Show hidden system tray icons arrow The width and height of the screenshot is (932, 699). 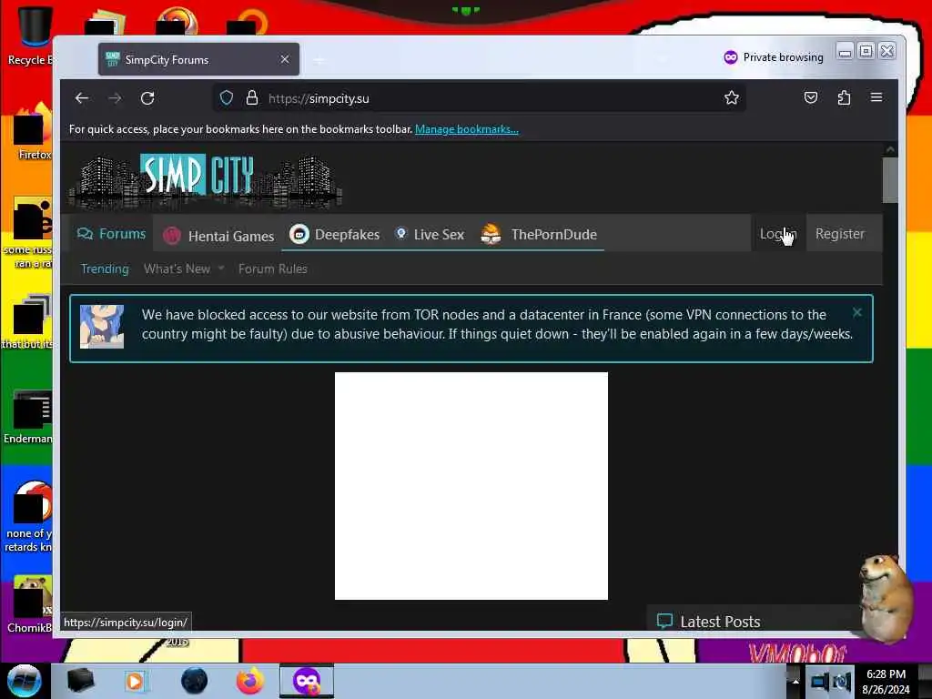tap(795, 681)
